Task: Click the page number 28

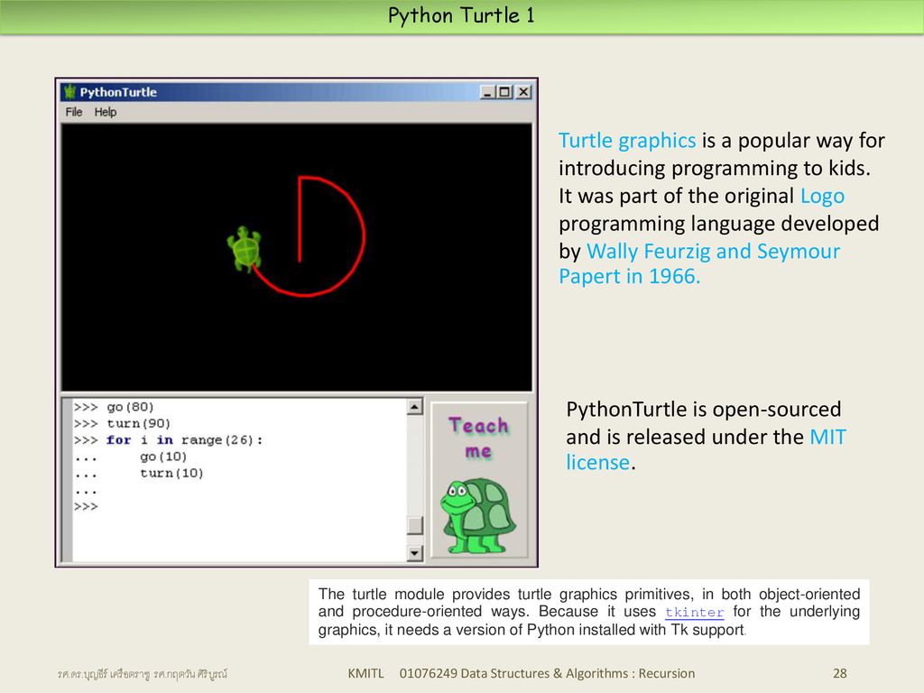Action: pyautogui.click(x=840, y=673)
